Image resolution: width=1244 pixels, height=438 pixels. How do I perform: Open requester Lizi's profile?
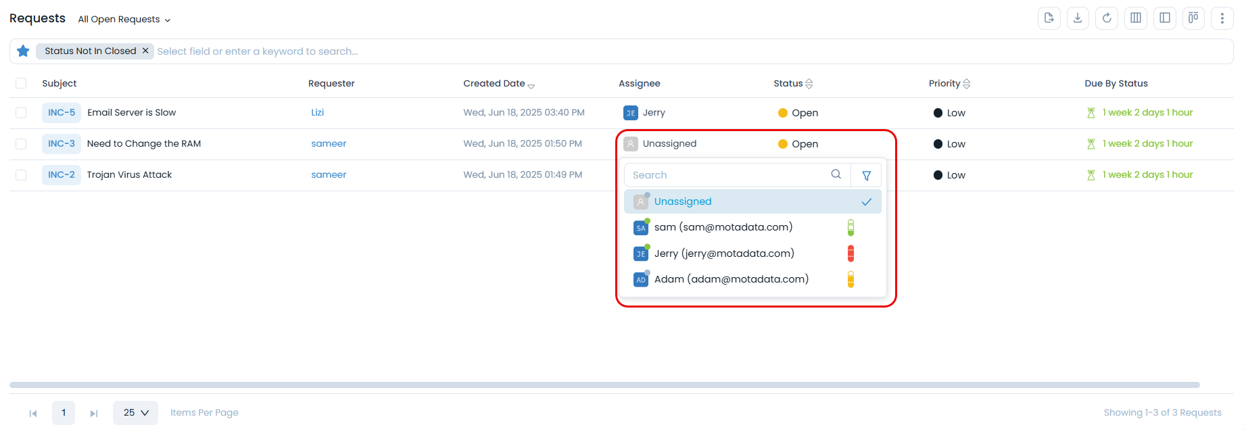tap(317, 113)
